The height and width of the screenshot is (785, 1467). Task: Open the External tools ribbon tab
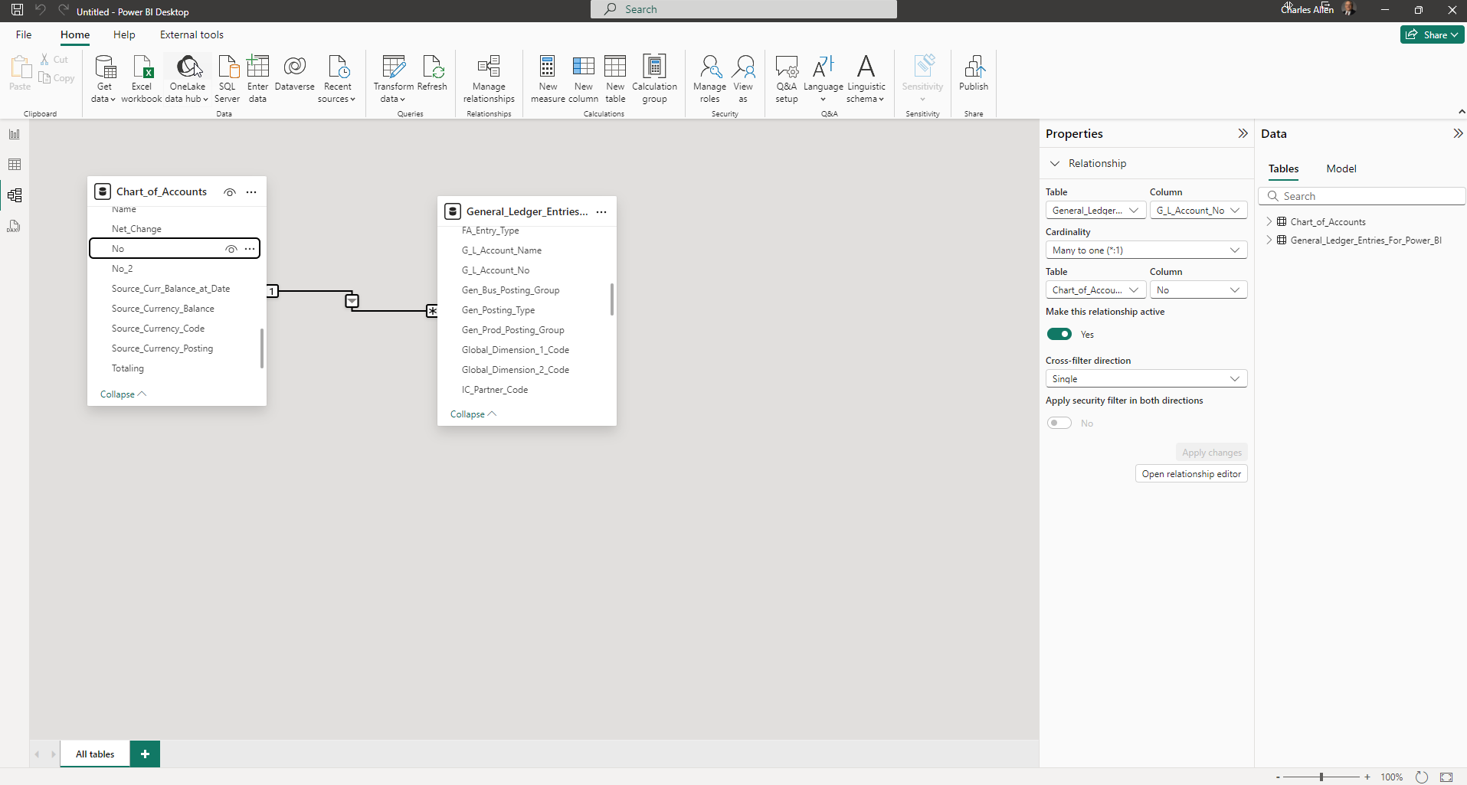pos(192,34)
